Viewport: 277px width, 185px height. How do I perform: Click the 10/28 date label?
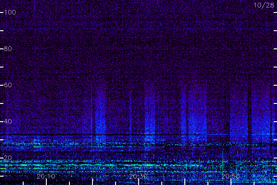point(264,5)
